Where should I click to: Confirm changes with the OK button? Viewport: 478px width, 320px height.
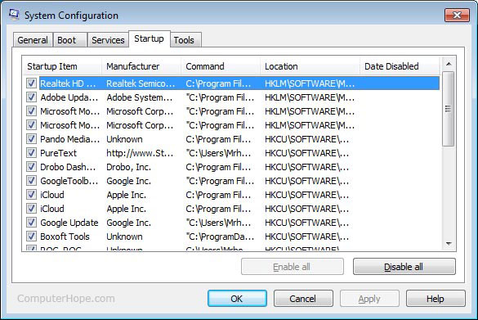tap(237, 299)
